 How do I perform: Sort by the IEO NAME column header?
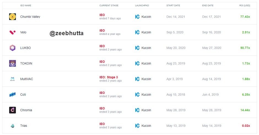point(26,5)
